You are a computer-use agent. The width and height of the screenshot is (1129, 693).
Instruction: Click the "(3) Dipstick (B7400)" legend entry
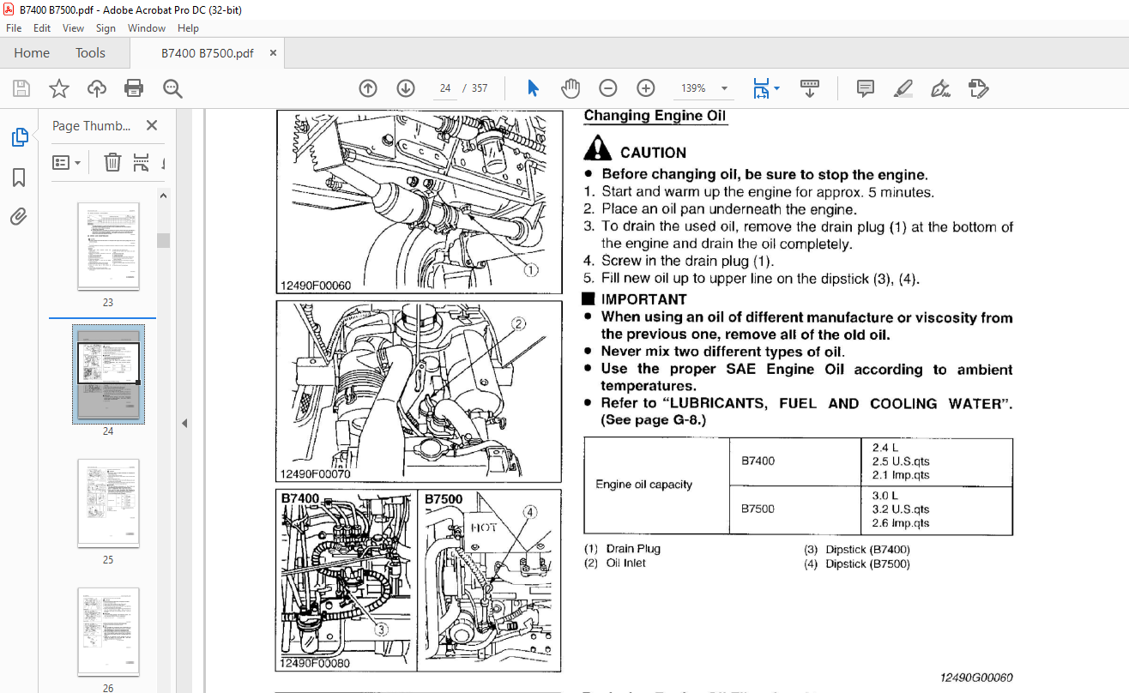click(x=856, y=550)
